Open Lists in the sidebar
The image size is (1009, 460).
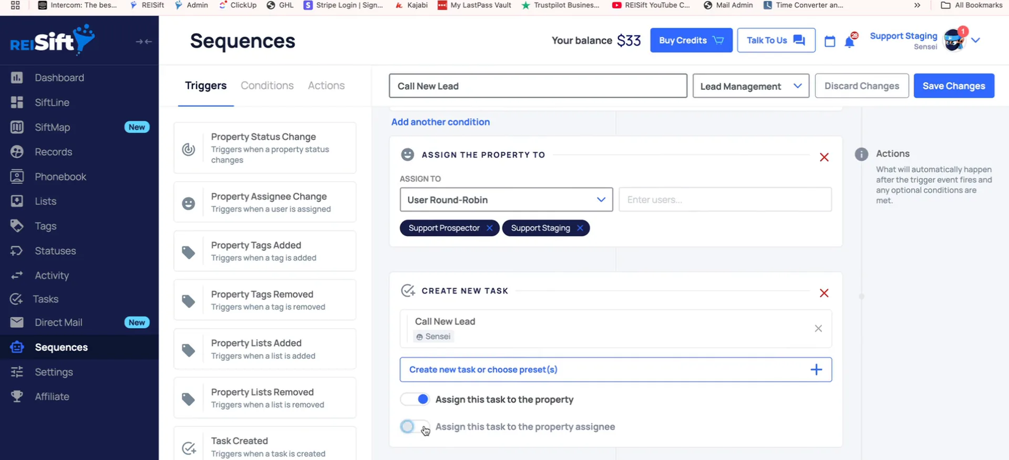(x=45, y=201)
